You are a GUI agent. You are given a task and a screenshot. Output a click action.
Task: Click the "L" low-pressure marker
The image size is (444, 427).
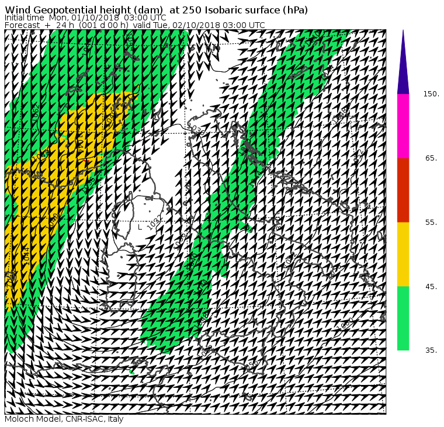pyautogui.click(x=140, y=227)
